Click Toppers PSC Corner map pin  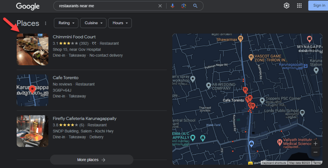(x=262, y=100)
